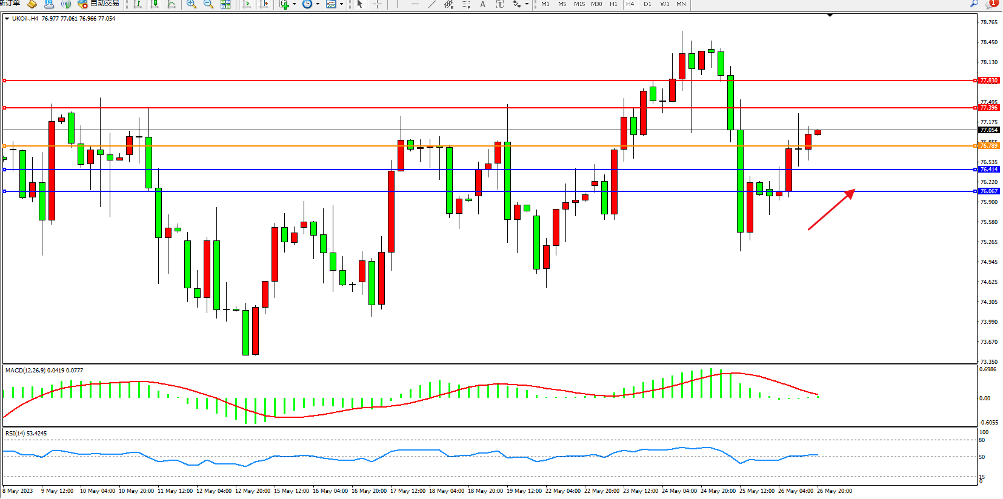Select the crosshair tool
This screenshot has width=1003, height=499.
(x=377, y=4)
